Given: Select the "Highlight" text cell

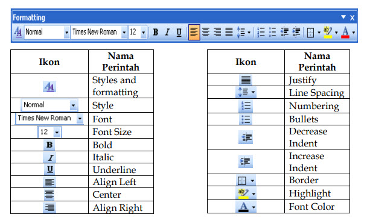Looking at the screenshot, I should tap(317, 193).
